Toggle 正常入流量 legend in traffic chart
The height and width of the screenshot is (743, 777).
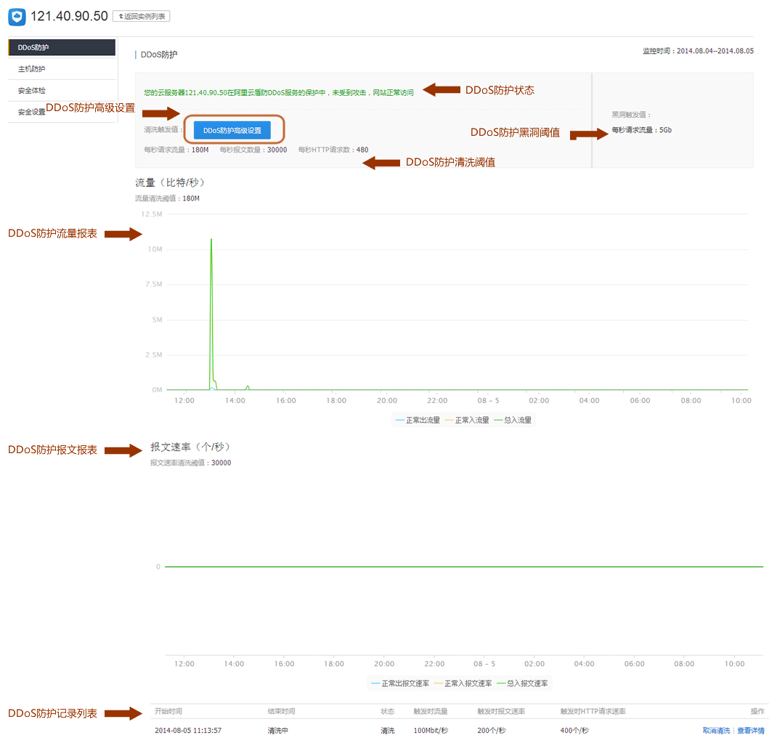[x=467, y=420]
